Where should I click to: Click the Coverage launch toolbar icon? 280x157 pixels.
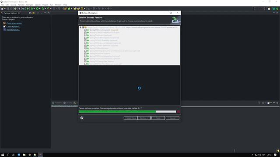click(43, 9)
